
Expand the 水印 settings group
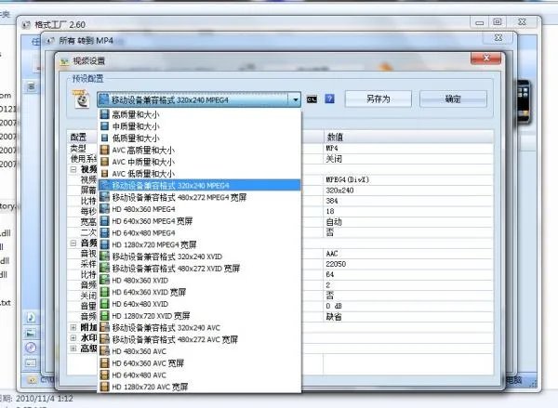coord(73,337)
